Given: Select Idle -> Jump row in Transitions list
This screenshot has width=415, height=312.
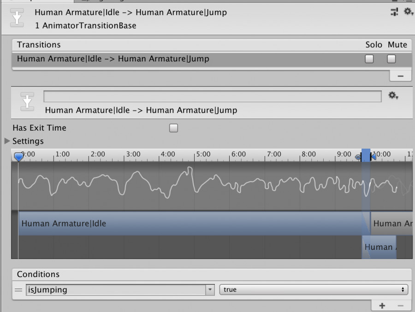Looking at the screenshot, I should pyautogui.click(x=212, y=59).
